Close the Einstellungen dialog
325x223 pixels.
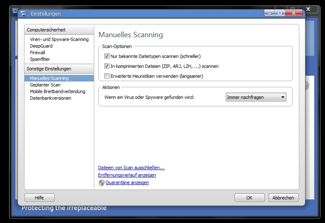point(294,13)
